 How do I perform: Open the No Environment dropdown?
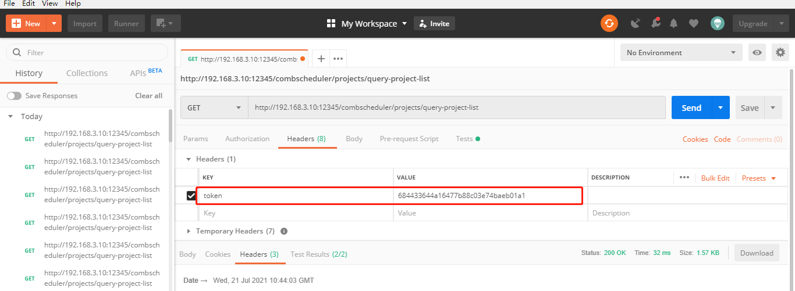(x=682, y=52)
